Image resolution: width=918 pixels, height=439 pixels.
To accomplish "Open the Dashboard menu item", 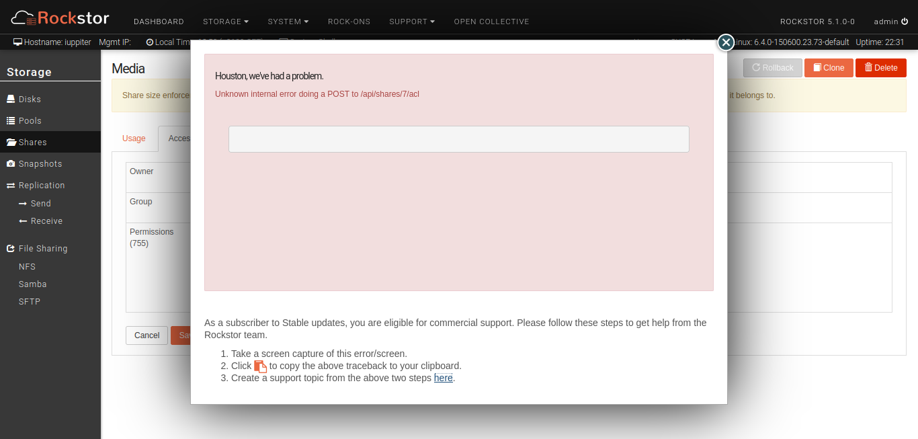I will pyautogui.click(x=159, y=22).
